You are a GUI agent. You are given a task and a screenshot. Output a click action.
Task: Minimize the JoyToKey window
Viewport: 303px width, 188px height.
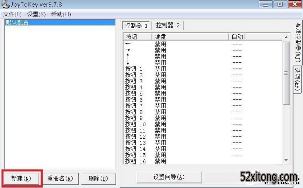(x=266, y=5)
